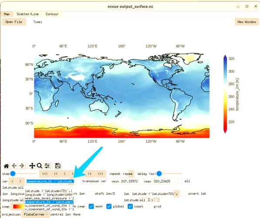This screenshot has width=260, height=218.
Task: Open the subplot configuration sliders icon
Action: [x=47, y=166]
